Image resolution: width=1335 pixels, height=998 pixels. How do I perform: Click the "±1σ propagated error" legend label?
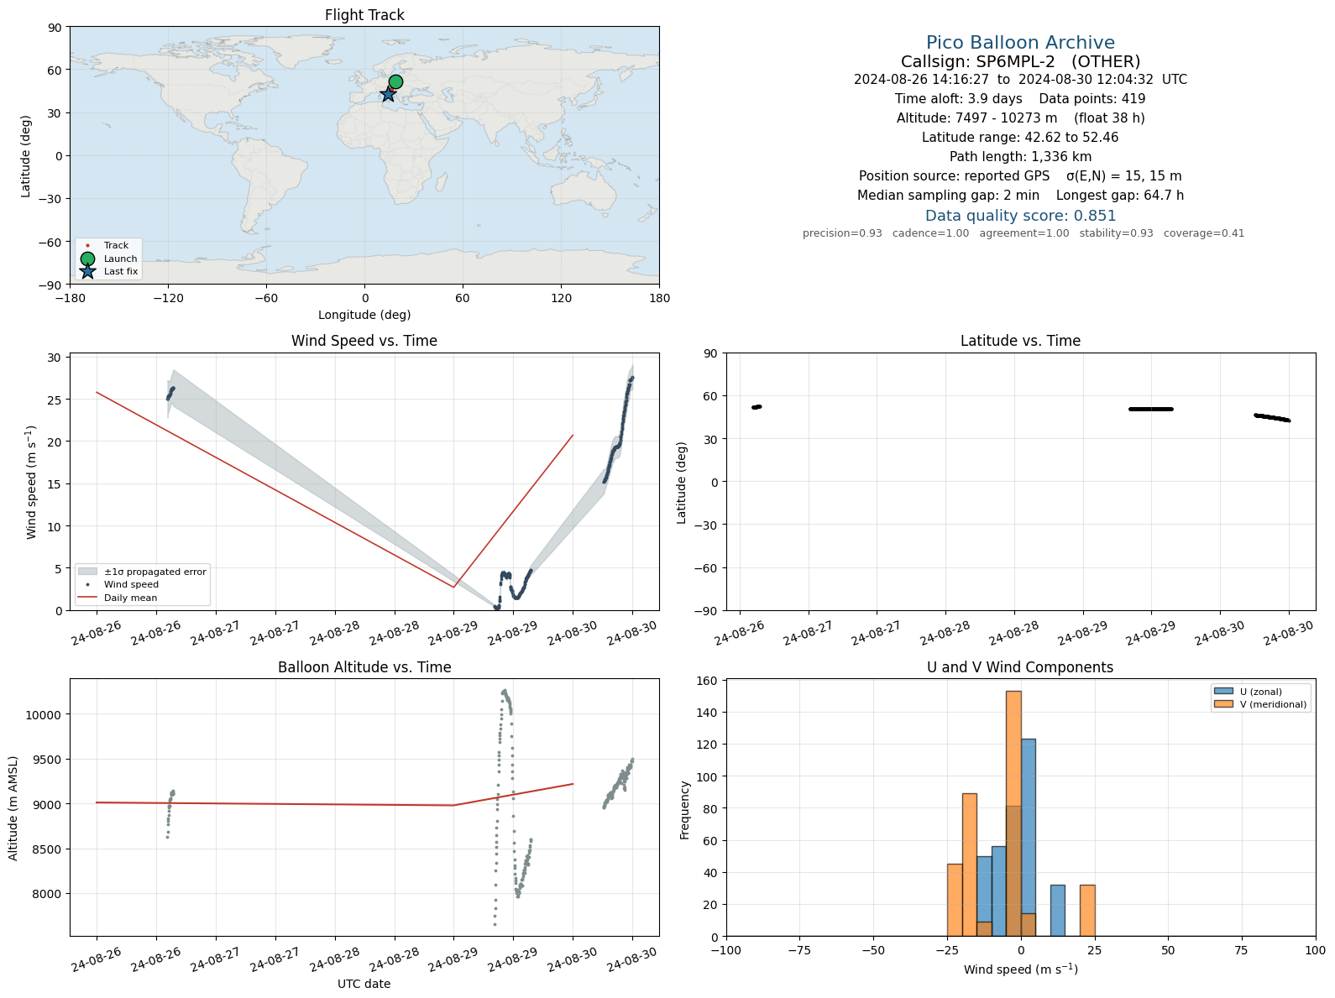155,572
